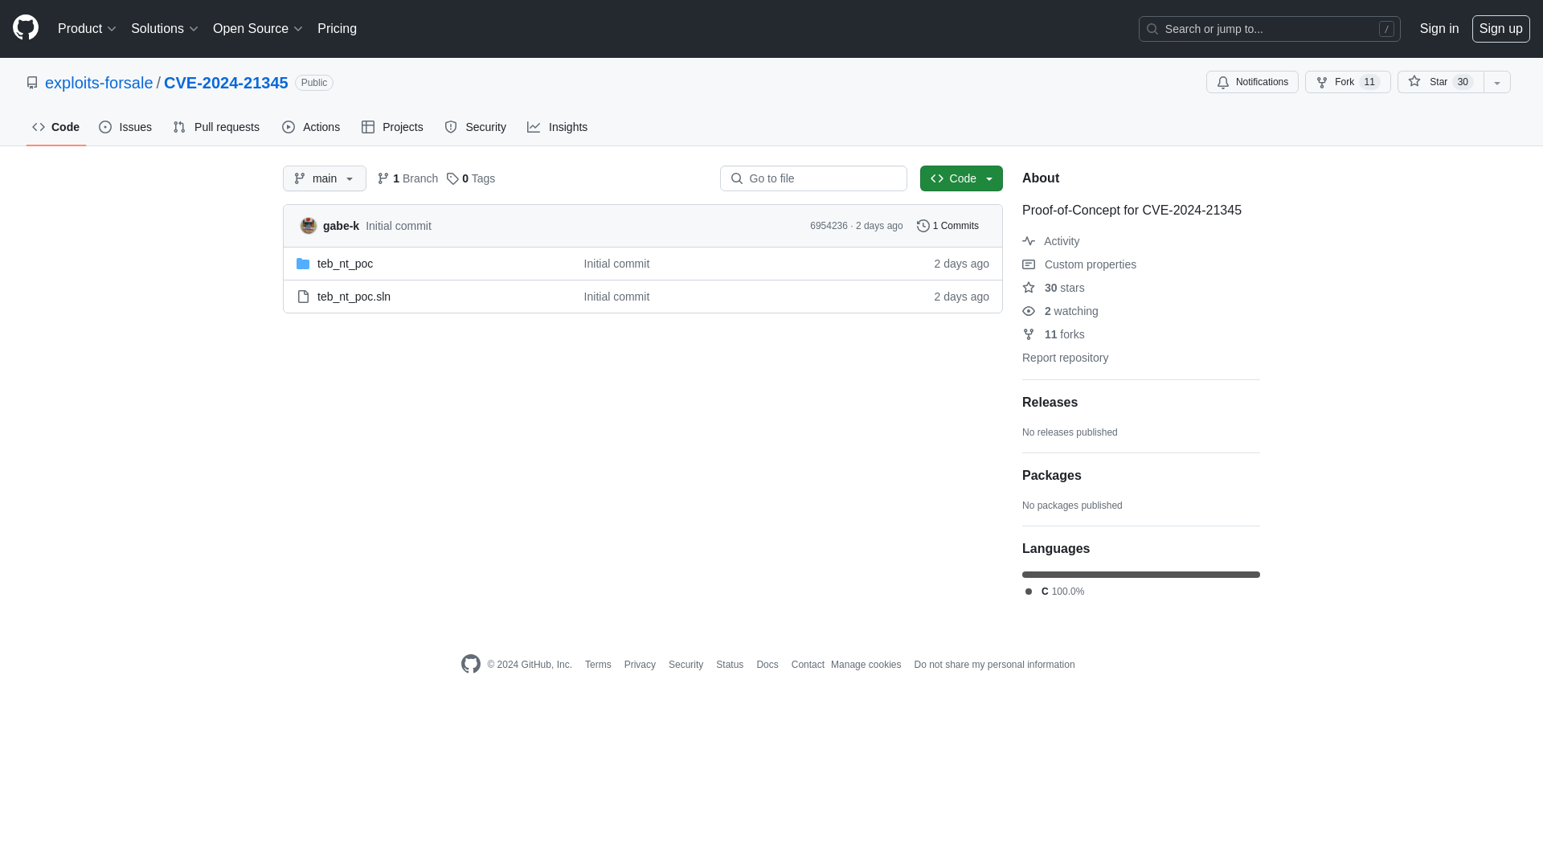Open the Pull requests tab
The image size is (1543, 868).
coord(216,127)
